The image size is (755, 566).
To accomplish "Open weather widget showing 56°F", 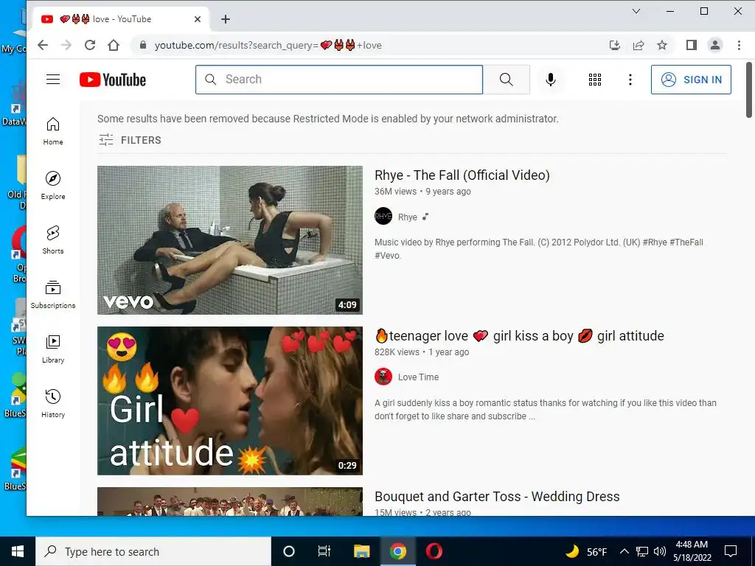I will click(586, 551).
